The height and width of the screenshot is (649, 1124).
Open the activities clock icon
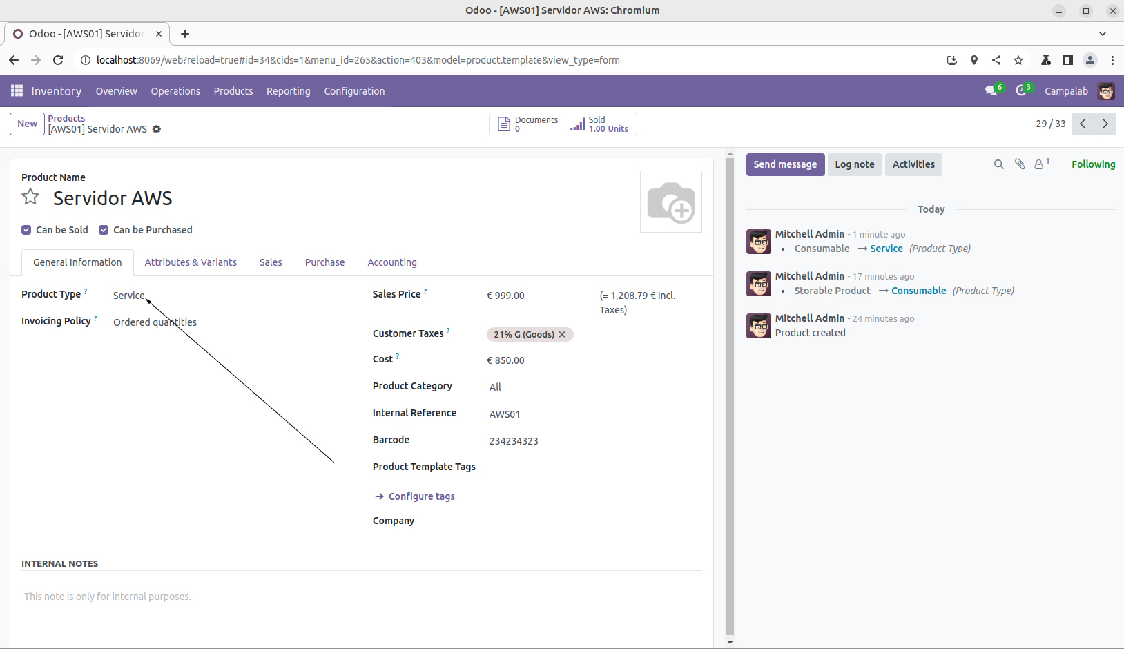1021,91
